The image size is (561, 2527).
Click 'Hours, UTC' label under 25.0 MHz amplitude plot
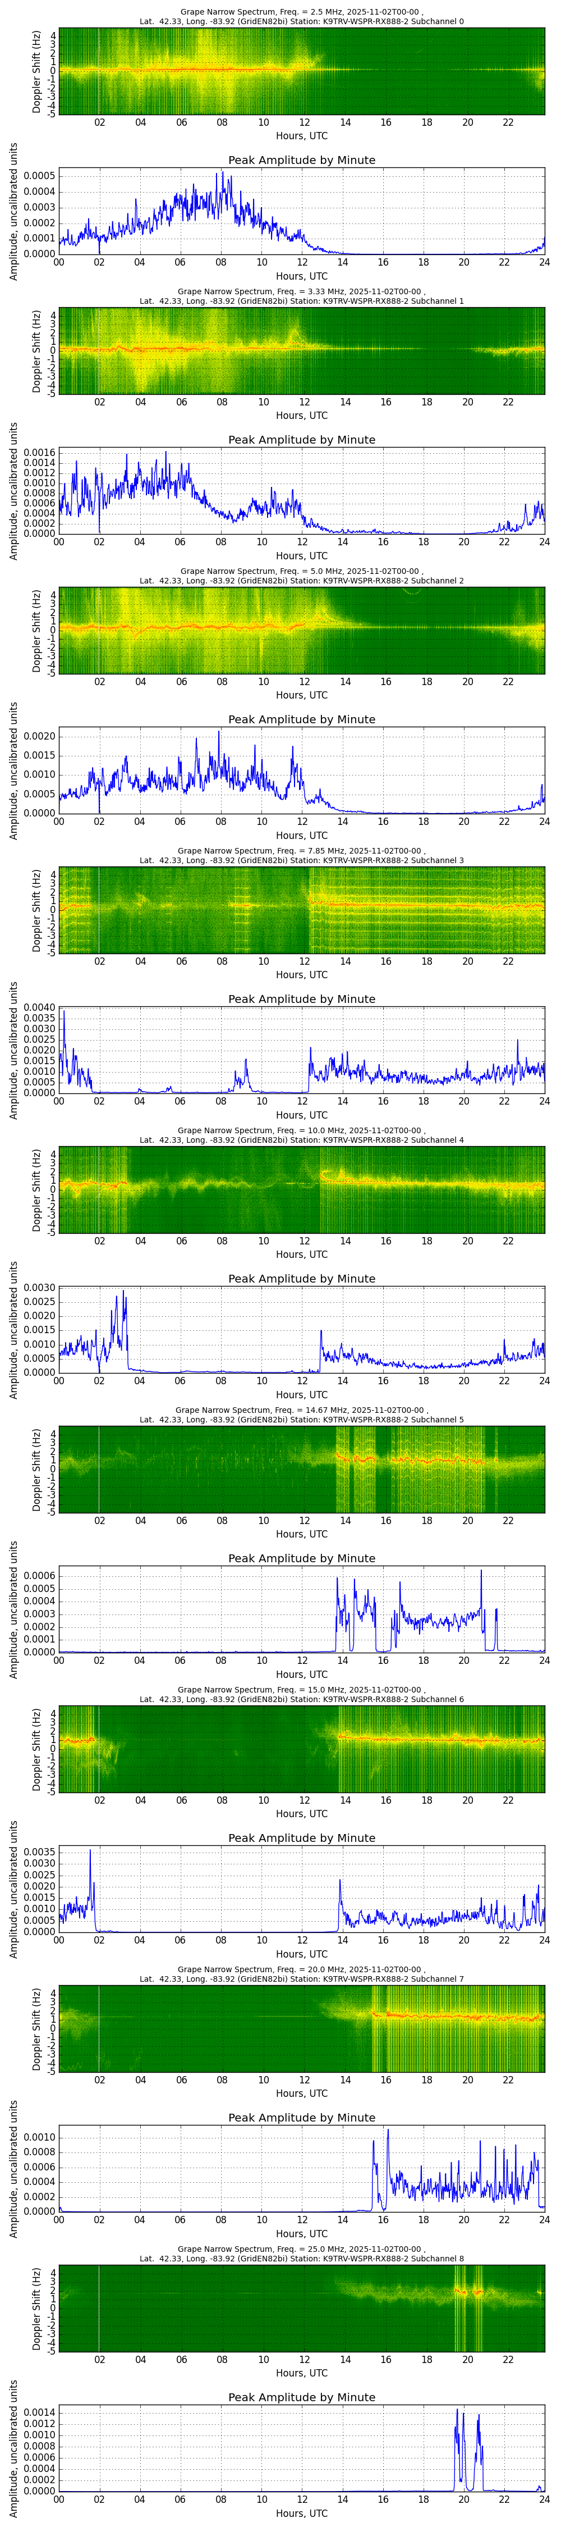[x=302, y=2514]
